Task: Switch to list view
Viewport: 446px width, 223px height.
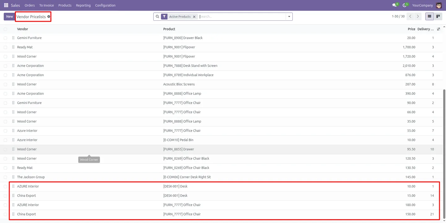Action: (429, 16)
